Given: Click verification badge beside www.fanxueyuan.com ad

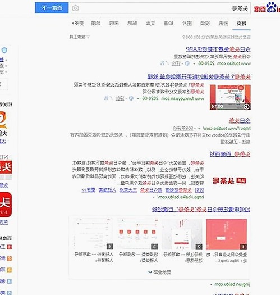Looking at the screenshot, I should click(x=131, y=98).
